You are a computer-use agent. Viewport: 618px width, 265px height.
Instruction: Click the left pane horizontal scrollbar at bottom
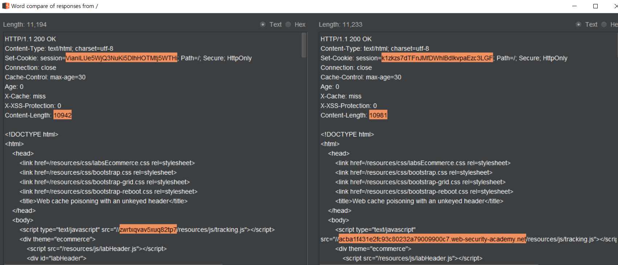click(x=112, y=264)
